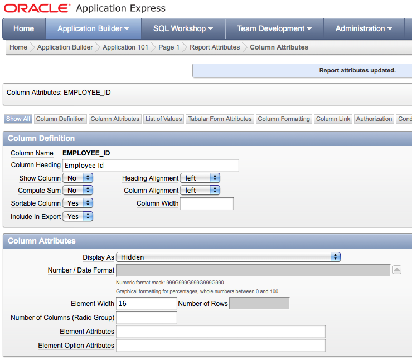This screenshot has height=360, width=412.
Task: Click the Sortable Column label
Action: [36, 203]
